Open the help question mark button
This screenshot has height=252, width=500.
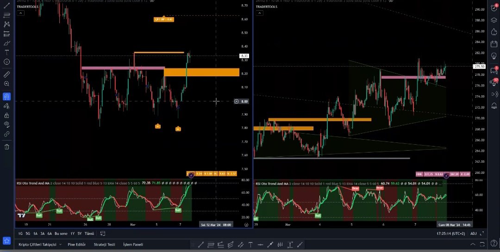(494, 243)
